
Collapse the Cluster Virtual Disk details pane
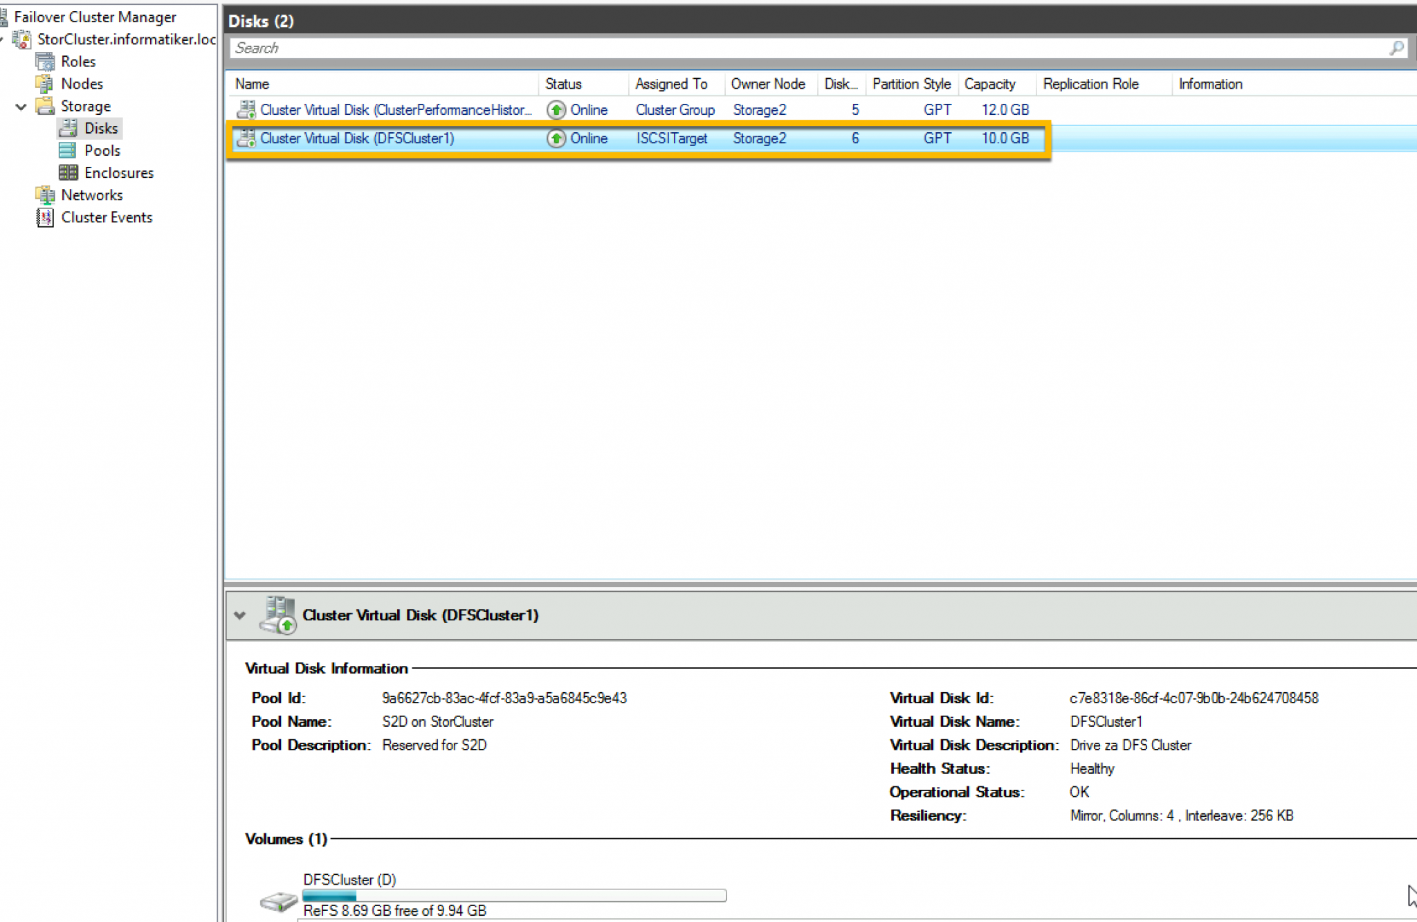(240, 615)
